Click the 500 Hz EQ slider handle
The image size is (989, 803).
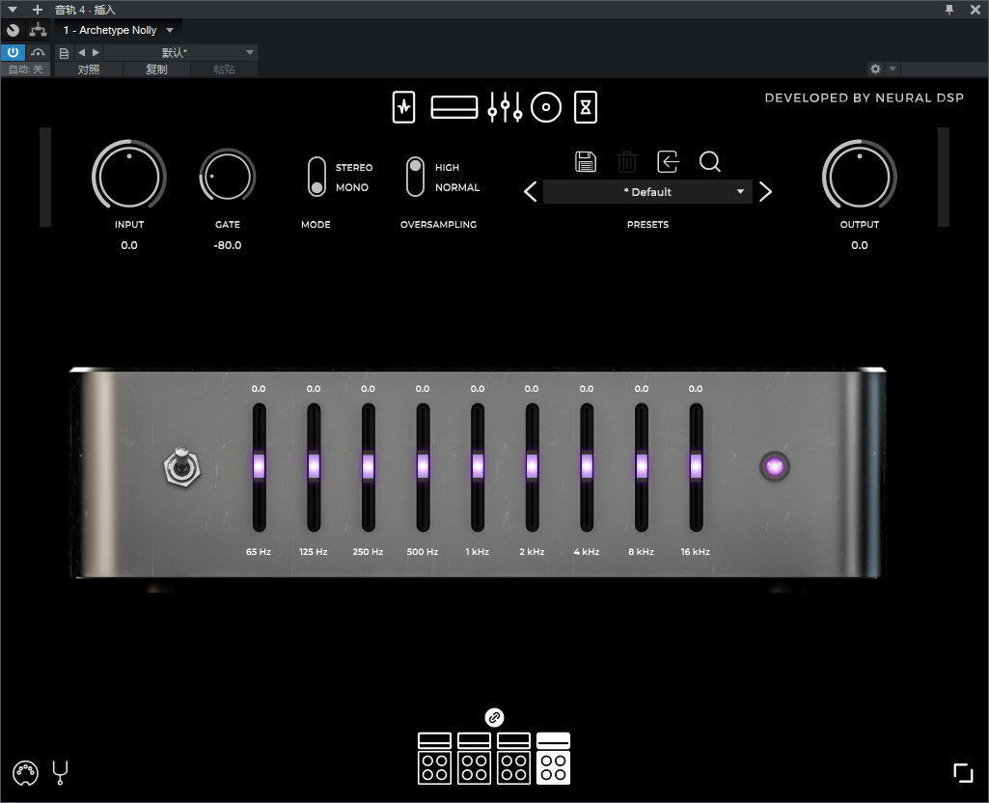(x=423, y=467)
